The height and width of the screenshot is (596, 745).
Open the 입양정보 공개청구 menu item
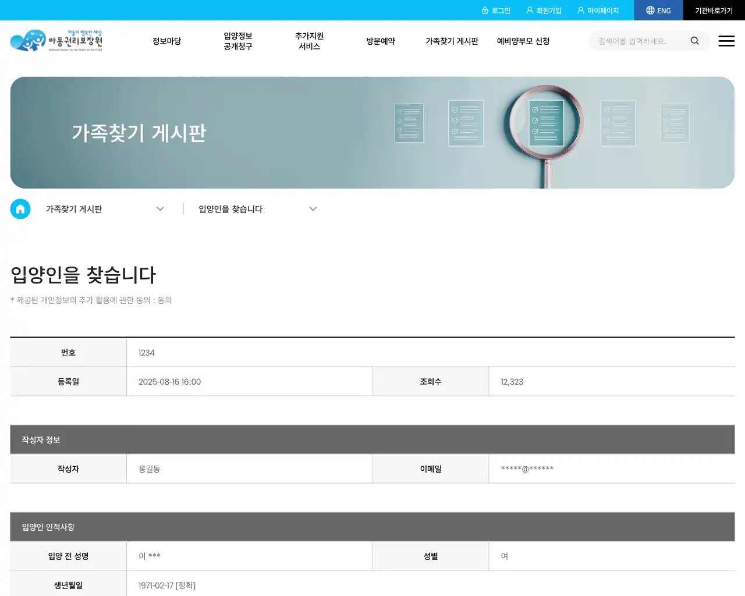[237, 41]
